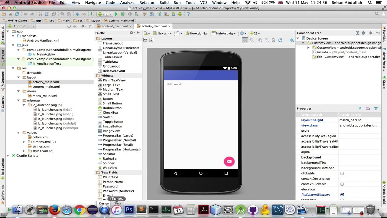Start debugging the app with the bug icon
Viewport: 387px width, 218px height.
[123, 14]
